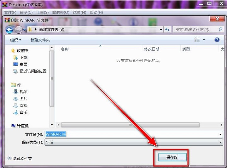
Task: Open 帮助(H) menu in WinRAR window
Action: (96, 12)
